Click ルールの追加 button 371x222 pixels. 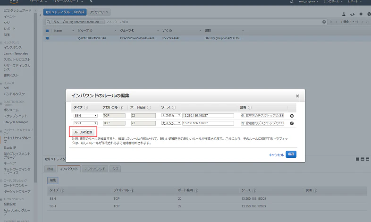[83, 132]
